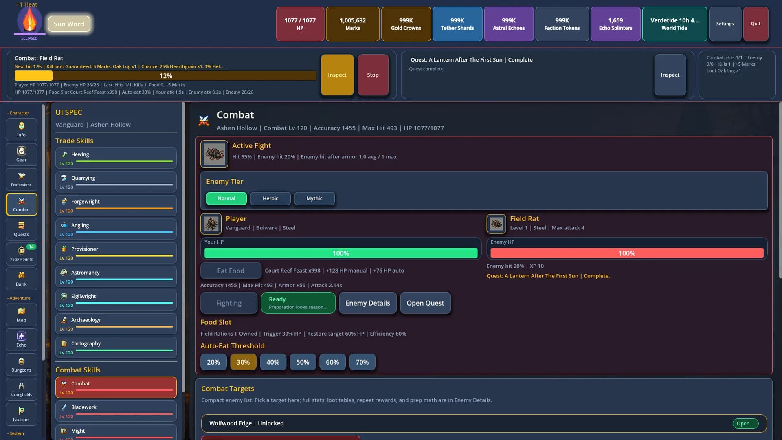Screen dimensions: 782x440
Task: Click the 999K Tether Shards tile
Action: (457, 24)
